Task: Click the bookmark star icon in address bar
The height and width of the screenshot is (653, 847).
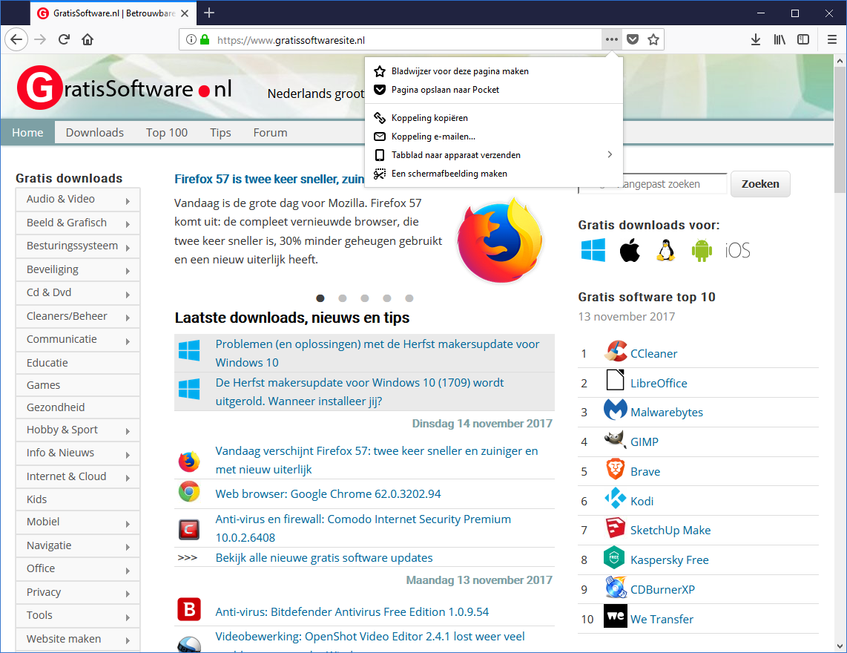Action: click(x=653, y=40)
